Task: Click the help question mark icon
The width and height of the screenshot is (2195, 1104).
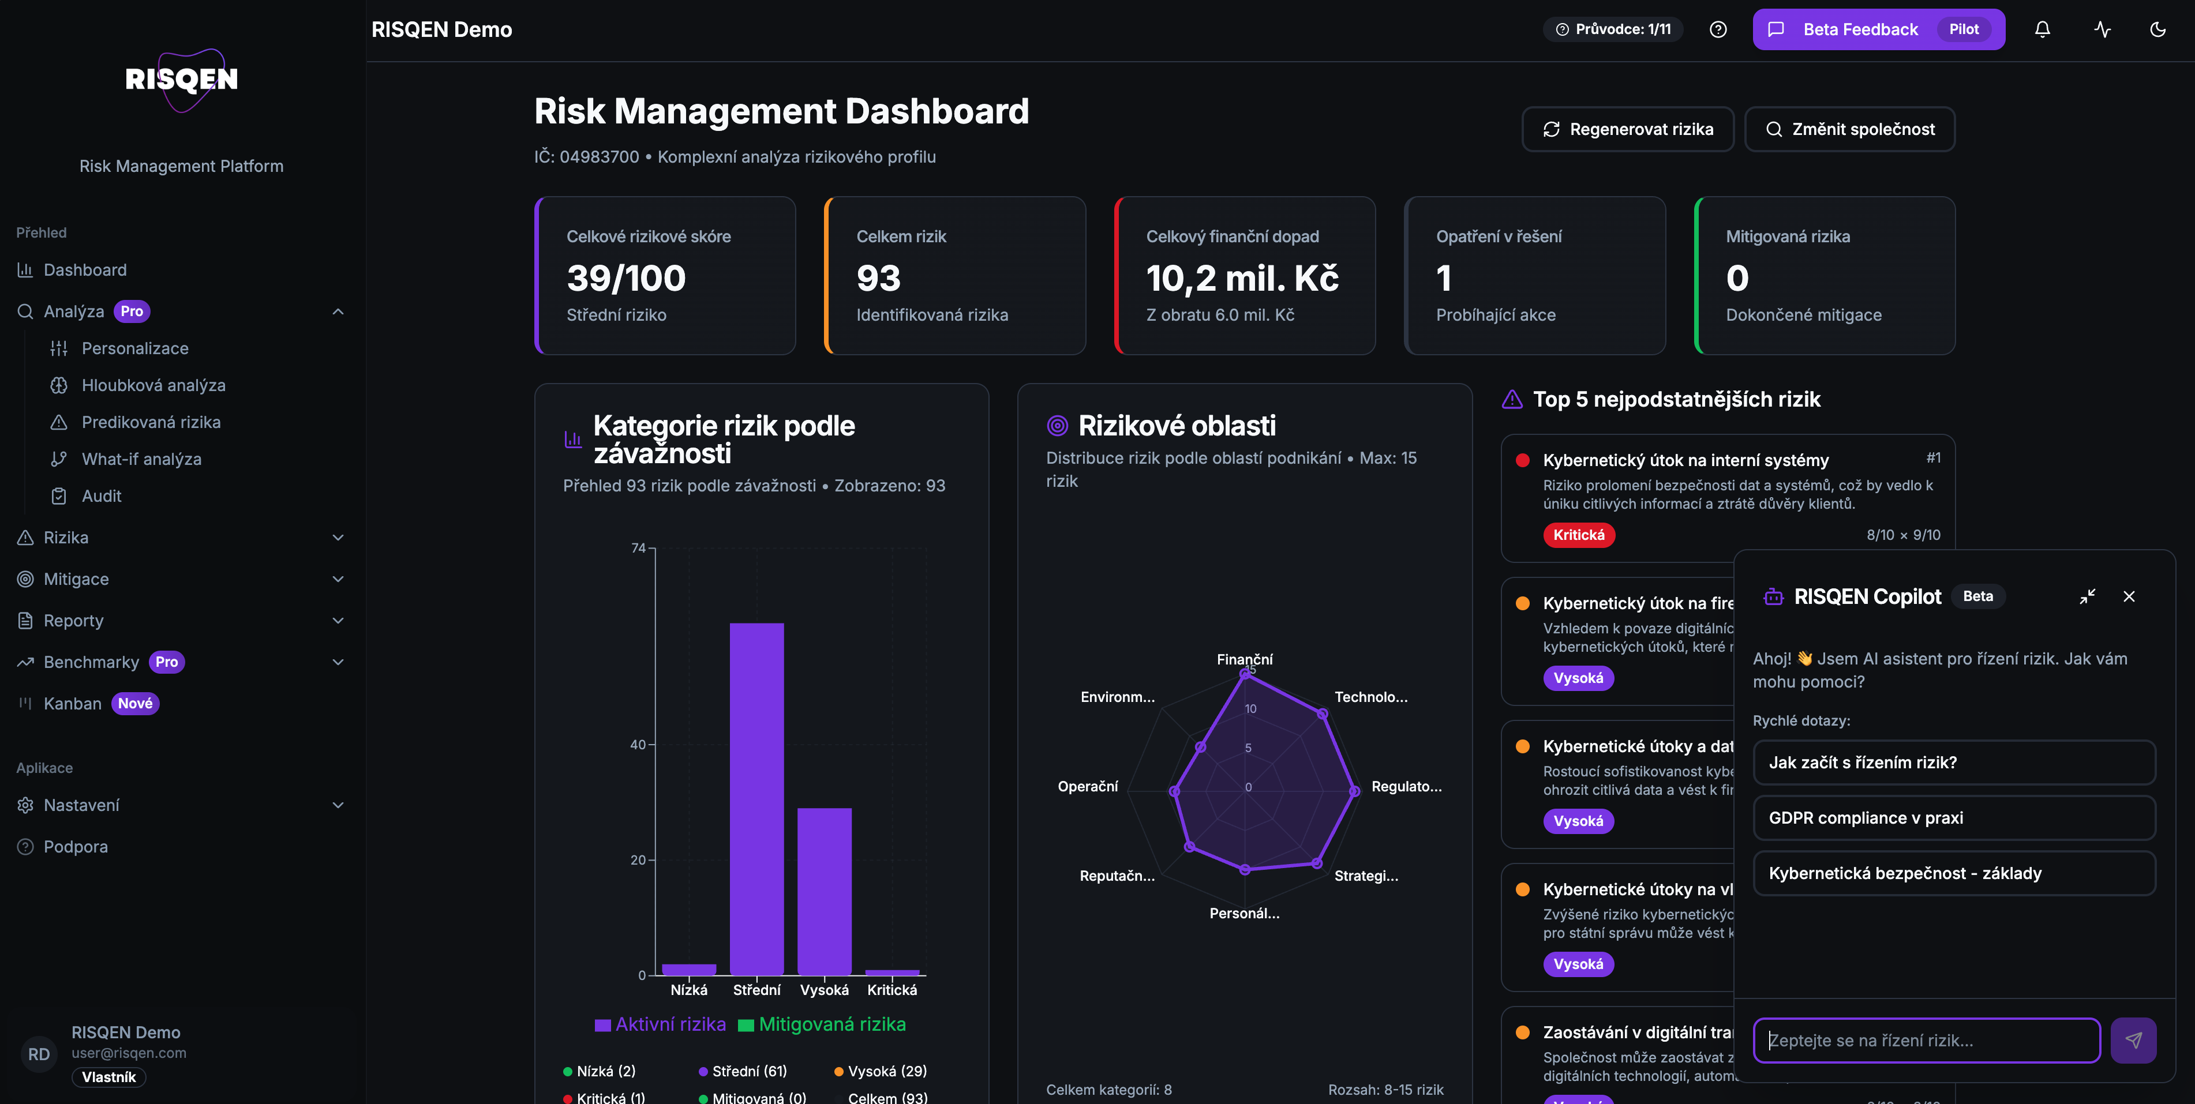Action: coord(1718,30)
